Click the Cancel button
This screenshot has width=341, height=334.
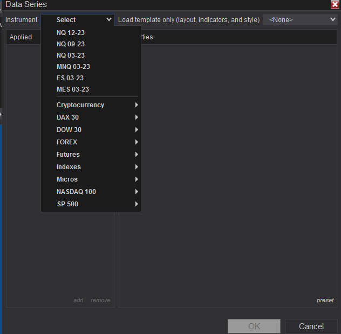(x=311, y=326)
